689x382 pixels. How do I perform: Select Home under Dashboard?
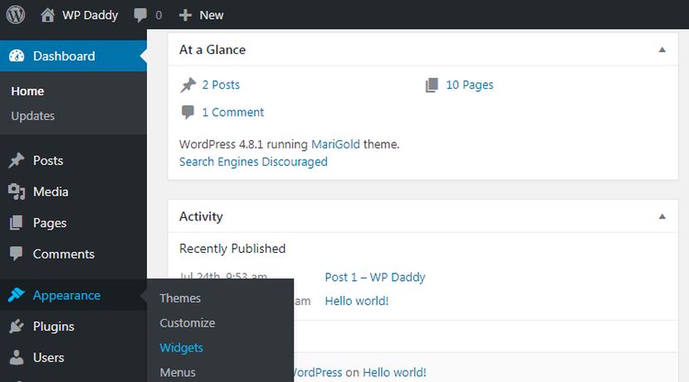(x=27, y=91)
